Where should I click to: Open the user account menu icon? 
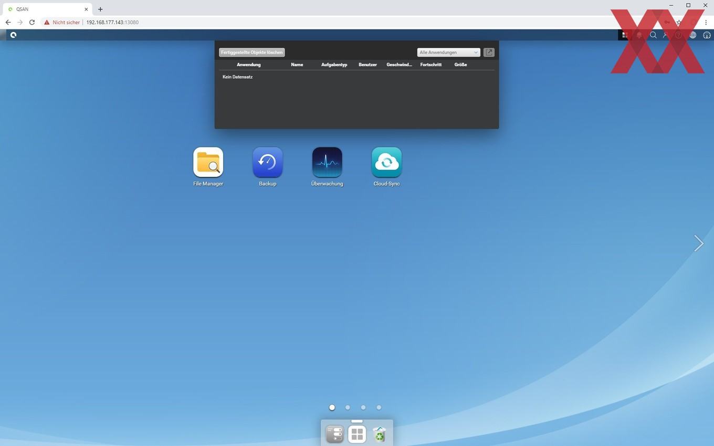(666, 35)
